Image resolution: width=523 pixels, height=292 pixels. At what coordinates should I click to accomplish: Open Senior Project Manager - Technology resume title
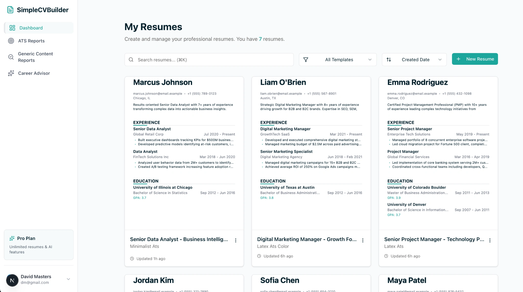(x=434, y=239)
